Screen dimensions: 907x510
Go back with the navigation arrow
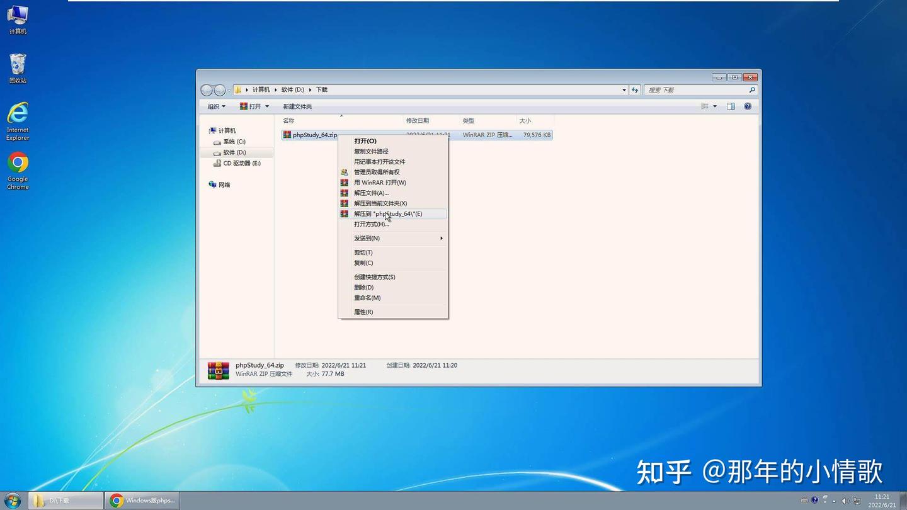coord(207,90)
